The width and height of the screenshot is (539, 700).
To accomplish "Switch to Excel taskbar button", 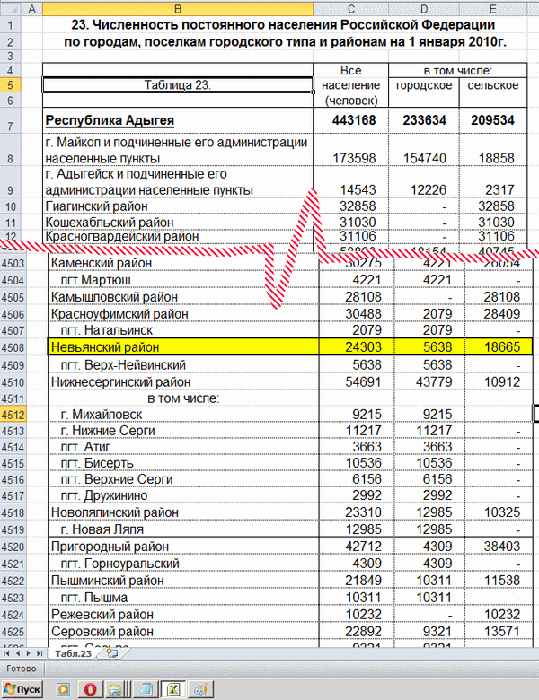I will point(173,690).
